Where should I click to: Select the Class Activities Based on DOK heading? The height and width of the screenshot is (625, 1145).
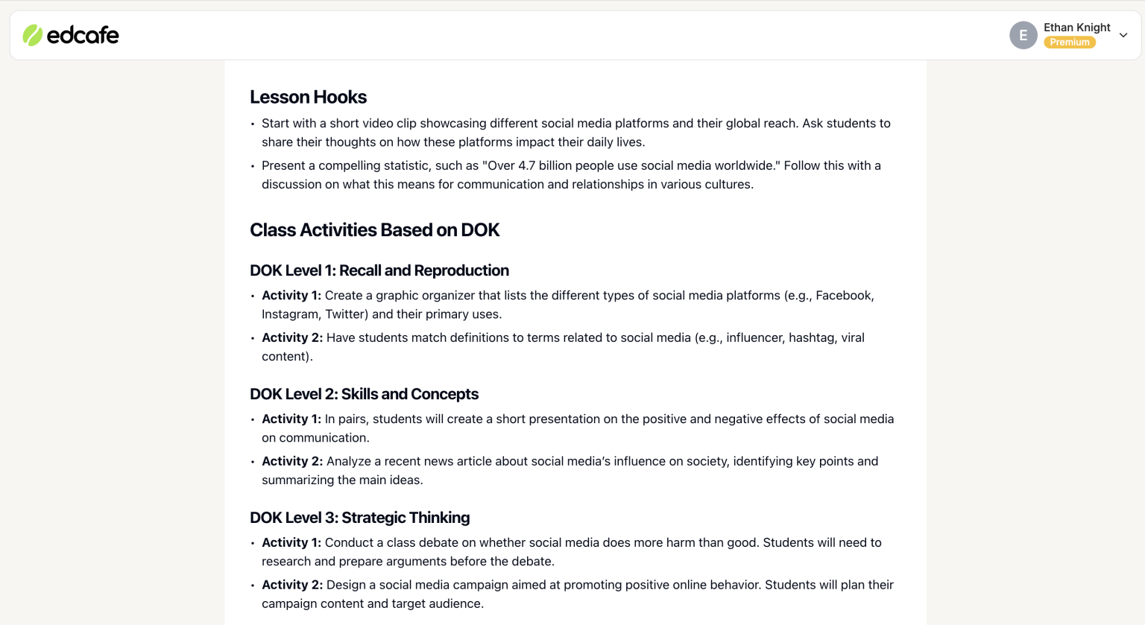pyautogui.click(x=375, y=229)
